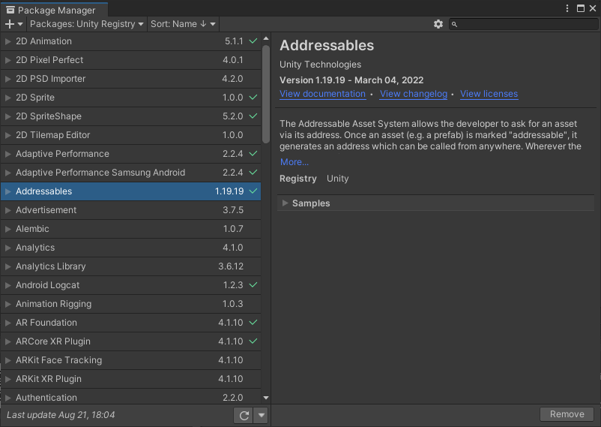Screen dimensions: 601x427
Task: Click the installed checkmark for AR Foundation
Action: (253, 323)
